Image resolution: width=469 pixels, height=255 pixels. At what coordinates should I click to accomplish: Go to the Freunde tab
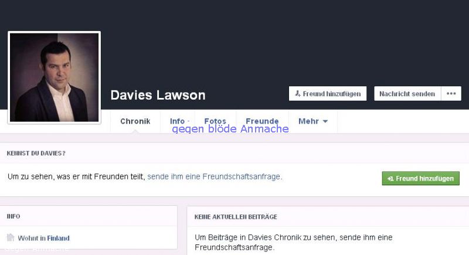point(262,121)
